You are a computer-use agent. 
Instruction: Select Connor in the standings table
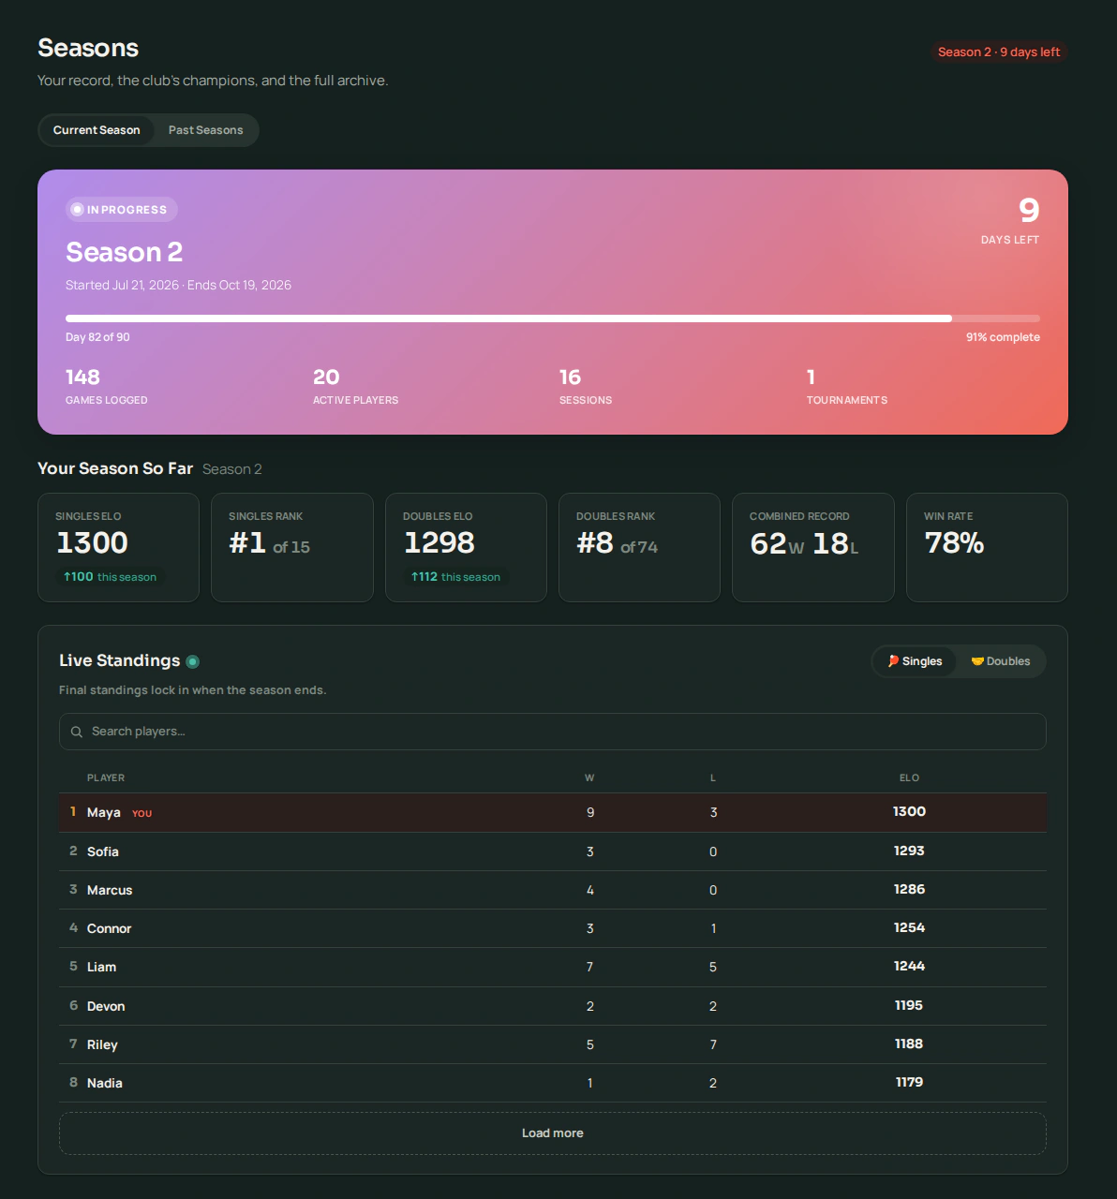(553, 928)
